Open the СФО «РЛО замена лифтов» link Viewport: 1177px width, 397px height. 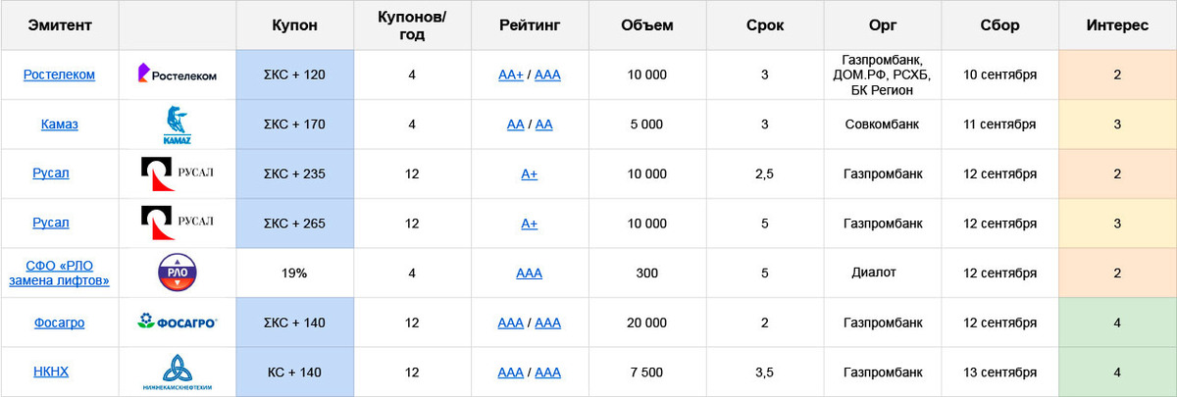pos(59,273)
